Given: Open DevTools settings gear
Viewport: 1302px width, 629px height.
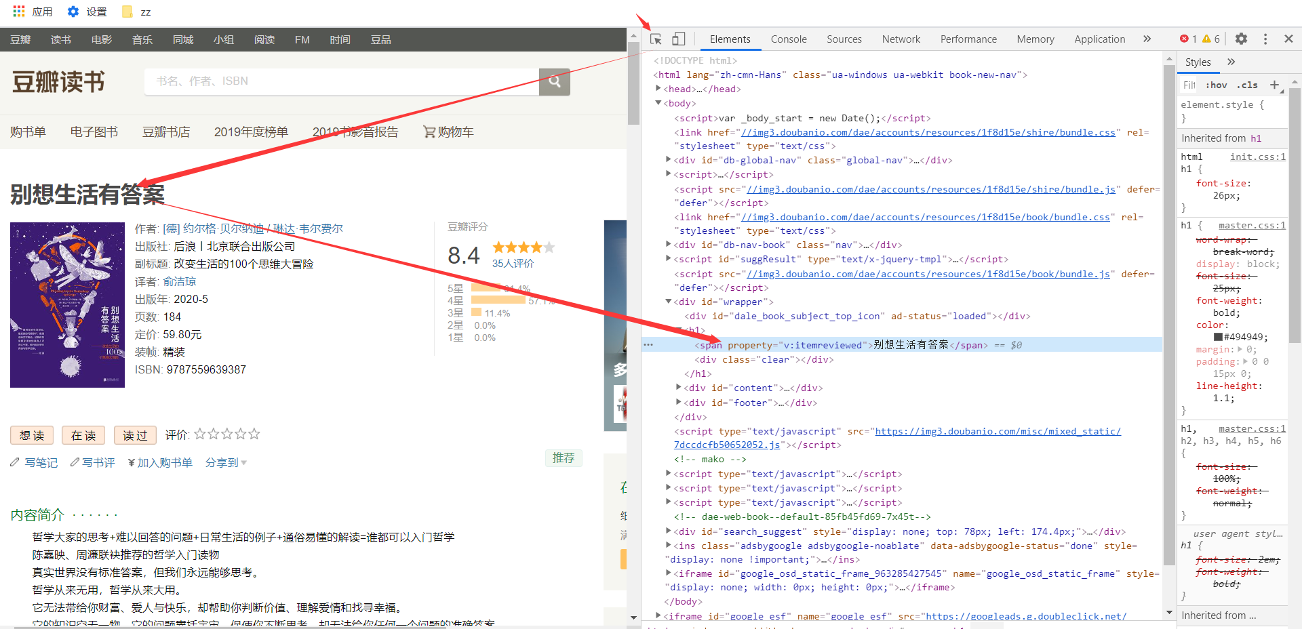Looking at the screenshot, I should pyautogui.click(x=1241, y=39).
